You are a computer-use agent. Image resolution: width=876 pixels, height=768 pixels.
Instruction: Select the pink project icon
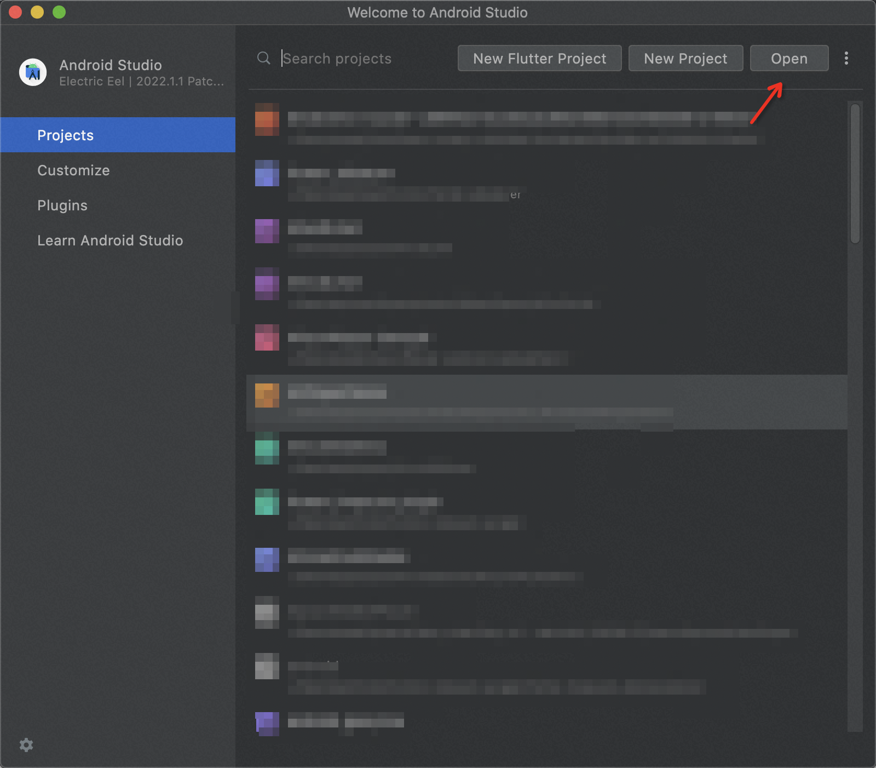(x=267, y=337)
